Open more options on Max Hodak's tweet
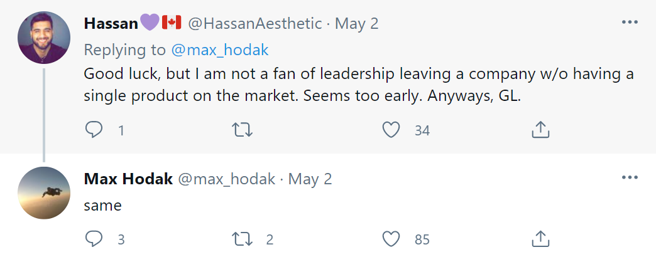 click(630, 178)
